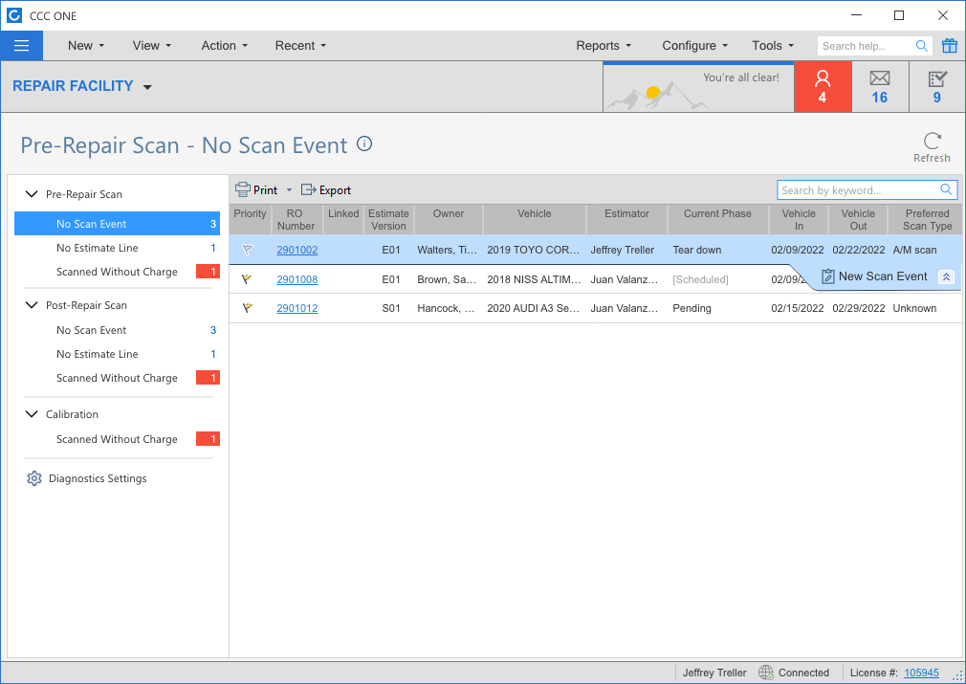Open the Print options dropdown arrow
The height and width of the screenshot is (684, 966).
pos(289,189)
